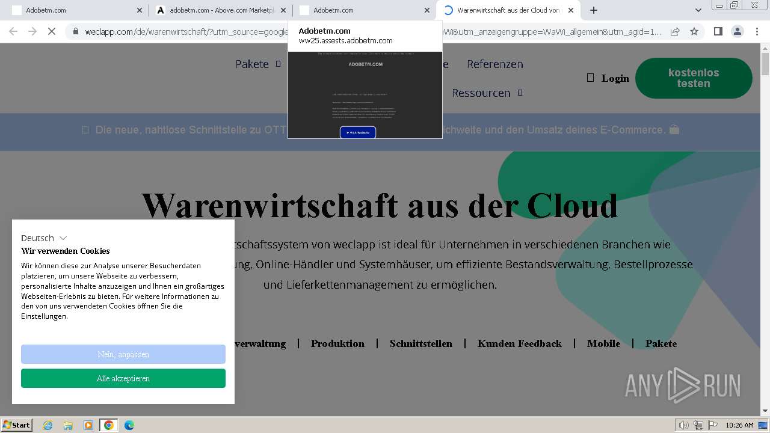Open the volume control in system tray
Viewport: 770px width, 433px height.
(x=684, y=425)
